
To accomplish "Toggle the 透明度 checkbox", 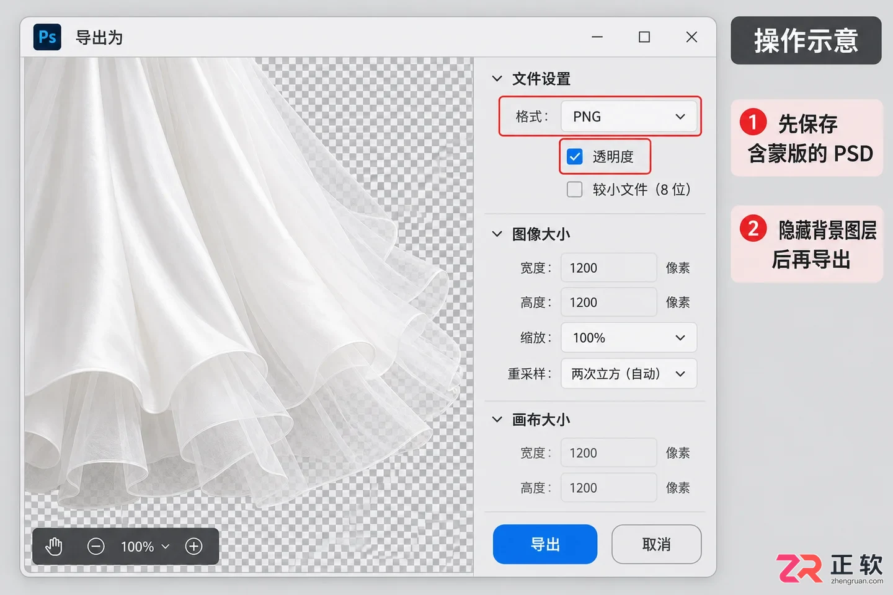I will pos(575,156).
